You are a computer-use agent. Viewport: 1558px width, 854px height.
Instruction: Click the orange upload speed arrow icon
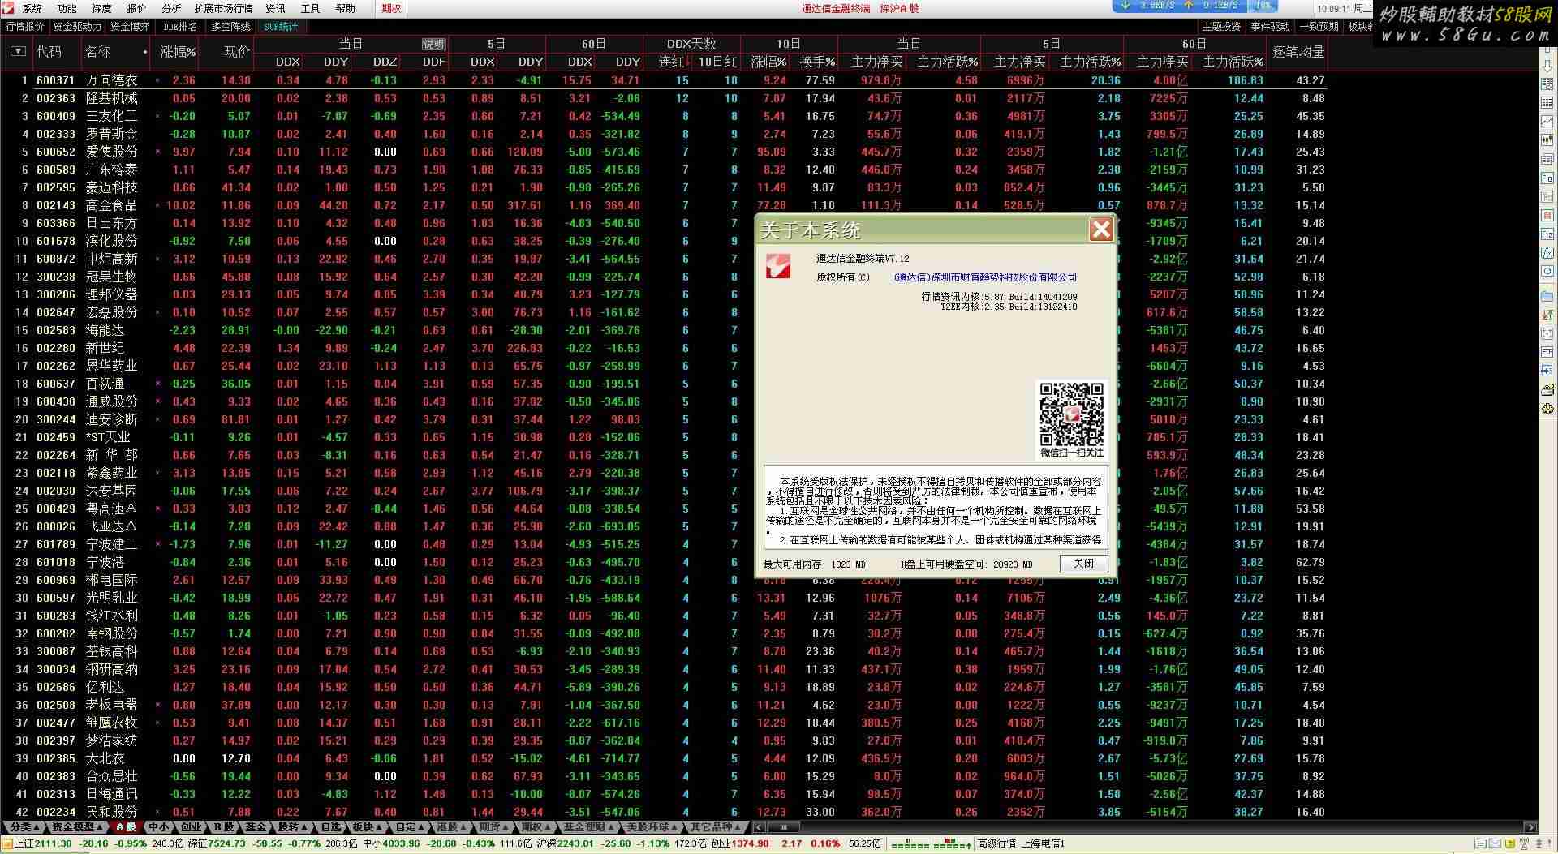point(1189,6)
